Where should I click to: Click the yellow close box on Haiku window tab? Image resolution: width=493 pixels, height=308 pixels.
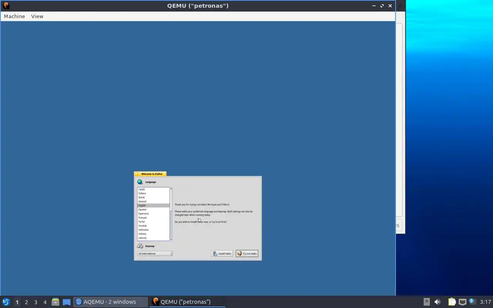(x=136, y=174)
